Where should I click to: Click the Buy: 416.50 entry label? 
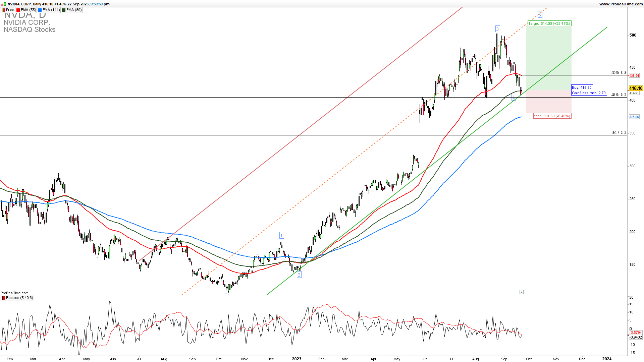tap(582, 87)
